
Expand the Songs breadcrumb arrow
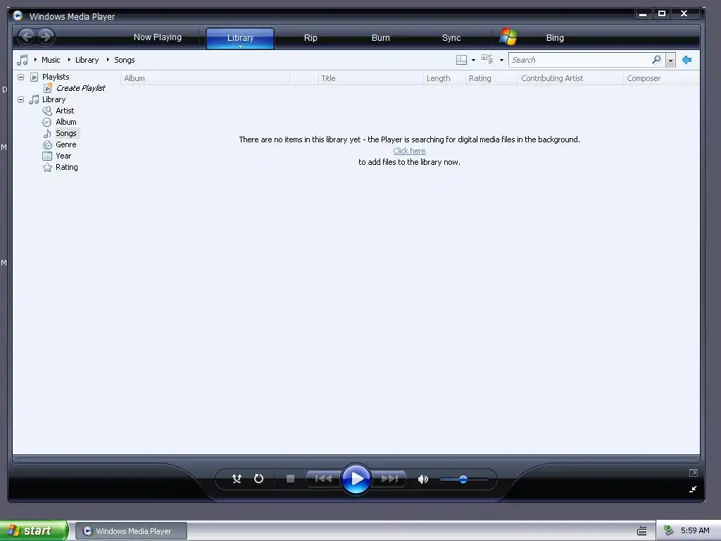pos(108,60)
